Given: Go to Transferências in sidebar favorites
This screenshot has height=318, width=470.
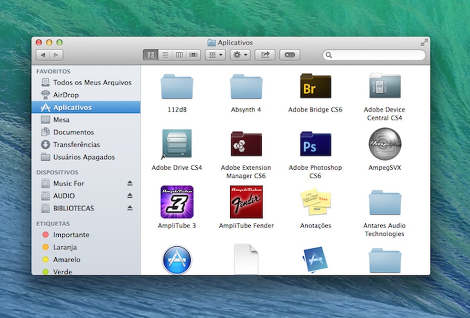Looking at the screenshot, I should [x=76, y=144].
